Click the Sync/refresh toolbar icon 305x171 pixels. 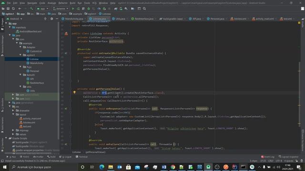tap(13, 9)
